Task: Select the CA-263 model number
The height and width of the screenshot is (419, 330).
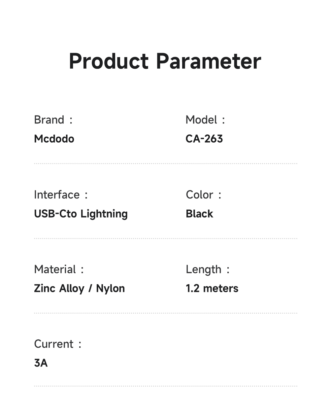Action: coord(204,139)
